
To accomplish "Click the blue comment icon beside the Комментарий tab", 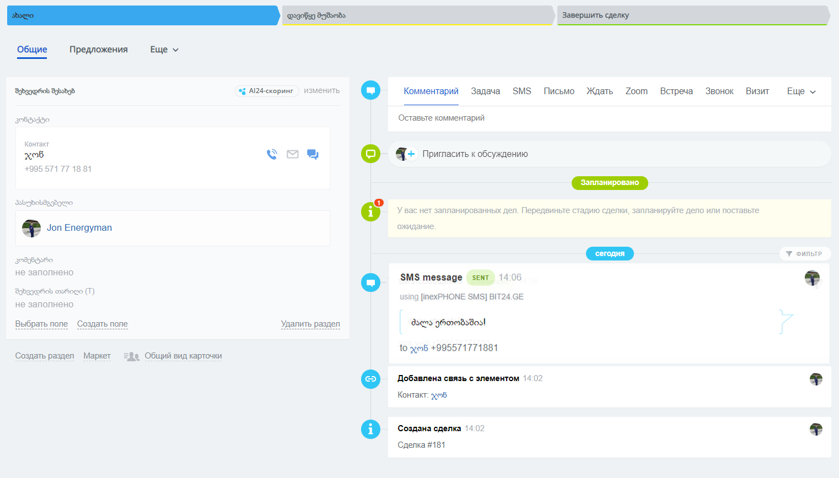I will 370,90.
